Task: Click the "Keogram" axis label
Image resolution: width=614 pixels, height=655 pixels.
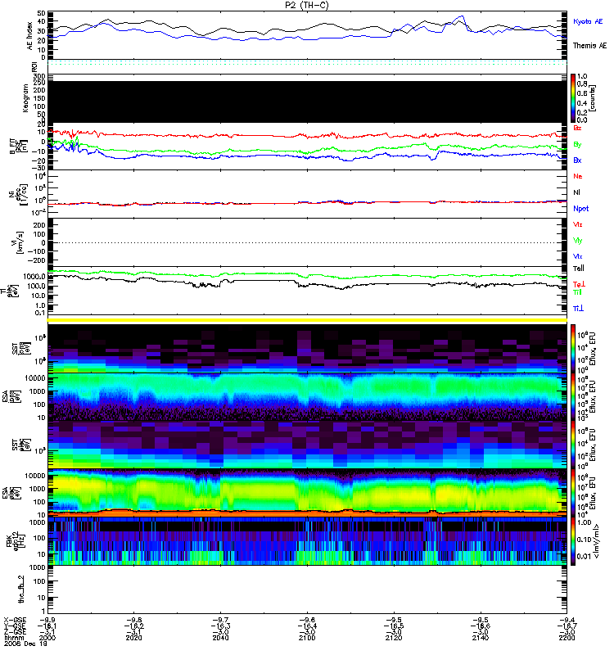Action: click(x=25, y=97)
